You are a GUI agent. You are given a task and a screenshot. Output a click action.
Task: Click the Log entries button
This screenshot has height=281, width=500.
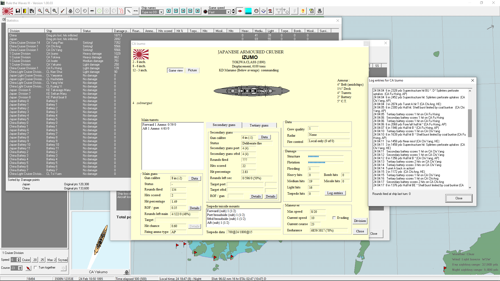[335, 193]
